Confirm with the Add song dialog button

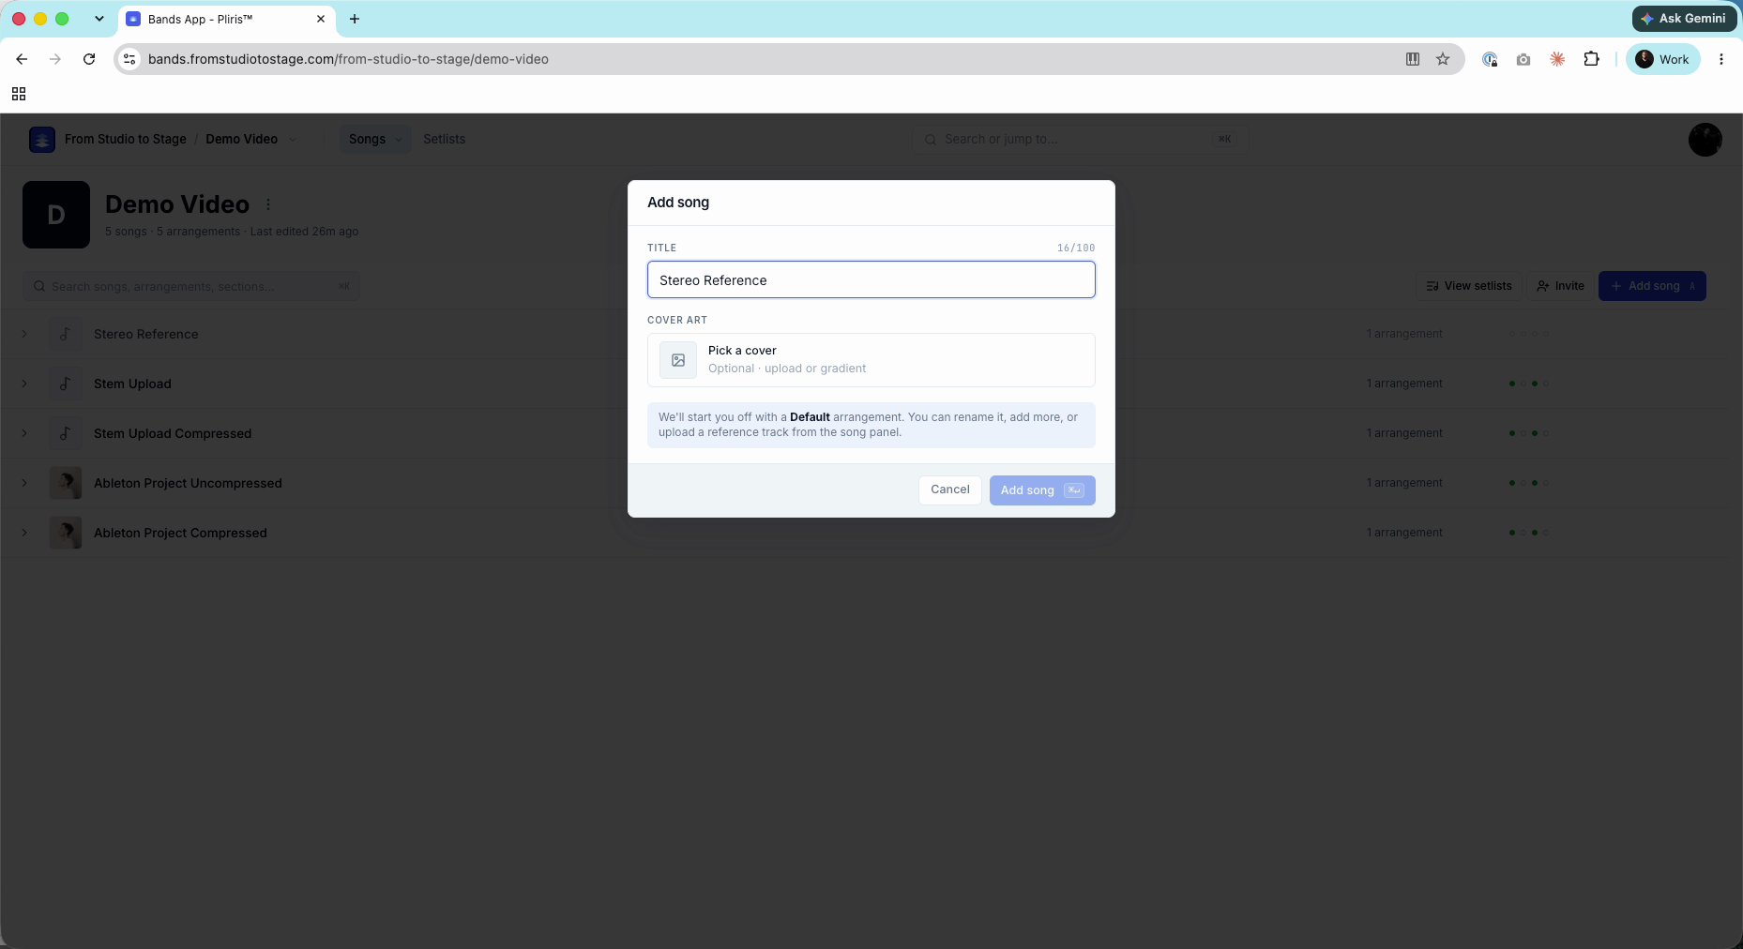click(1041, 490)
